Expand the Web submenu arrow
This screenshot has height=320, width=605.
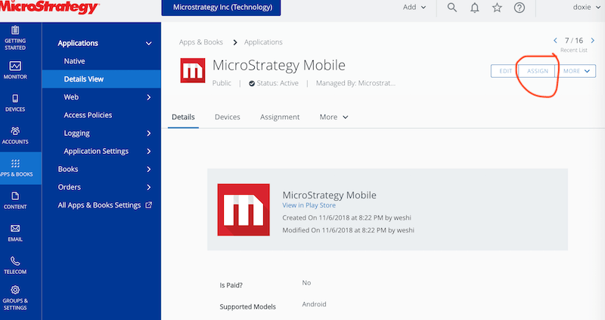[x=148, y=97]
